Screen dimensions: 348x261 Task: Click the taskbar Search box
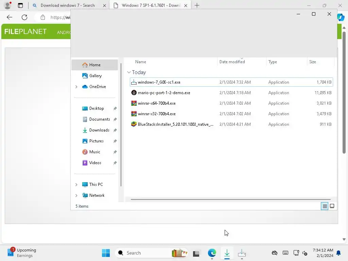click(151, 253)
